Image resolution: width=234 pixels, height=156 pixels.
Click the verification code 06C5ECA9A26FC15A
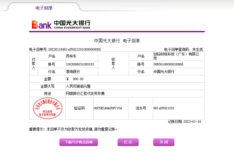[x=108, y=108]
